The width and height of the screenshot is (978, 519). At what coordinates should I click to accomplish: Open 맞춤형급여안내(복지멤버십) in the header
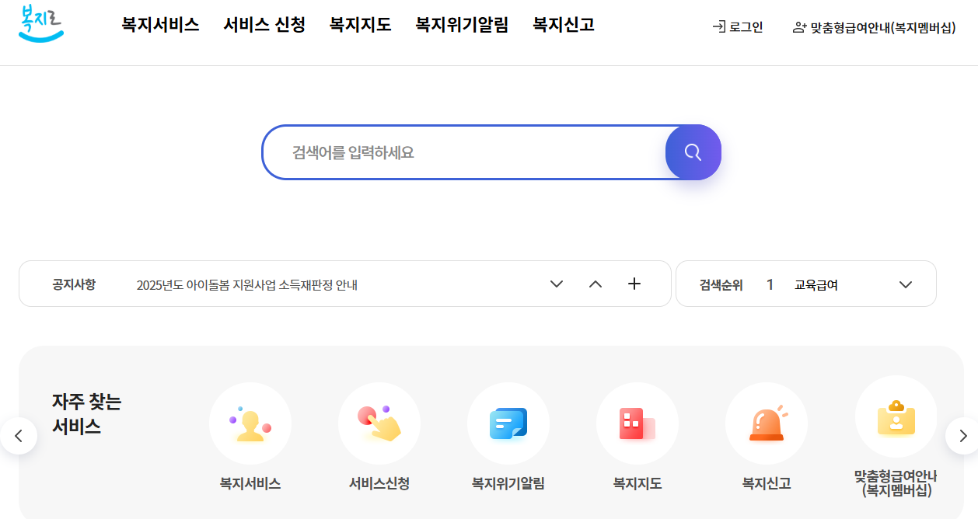877,26
